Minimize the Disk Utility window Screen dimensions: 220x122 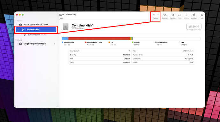(20, 15)
